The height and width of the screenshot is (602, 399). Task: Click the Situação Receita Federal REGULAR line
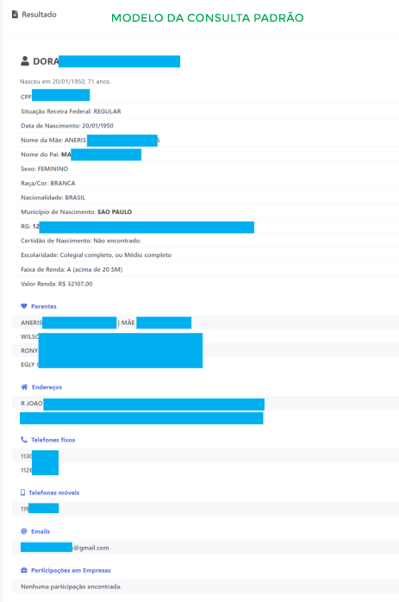[x=71, y=111]
